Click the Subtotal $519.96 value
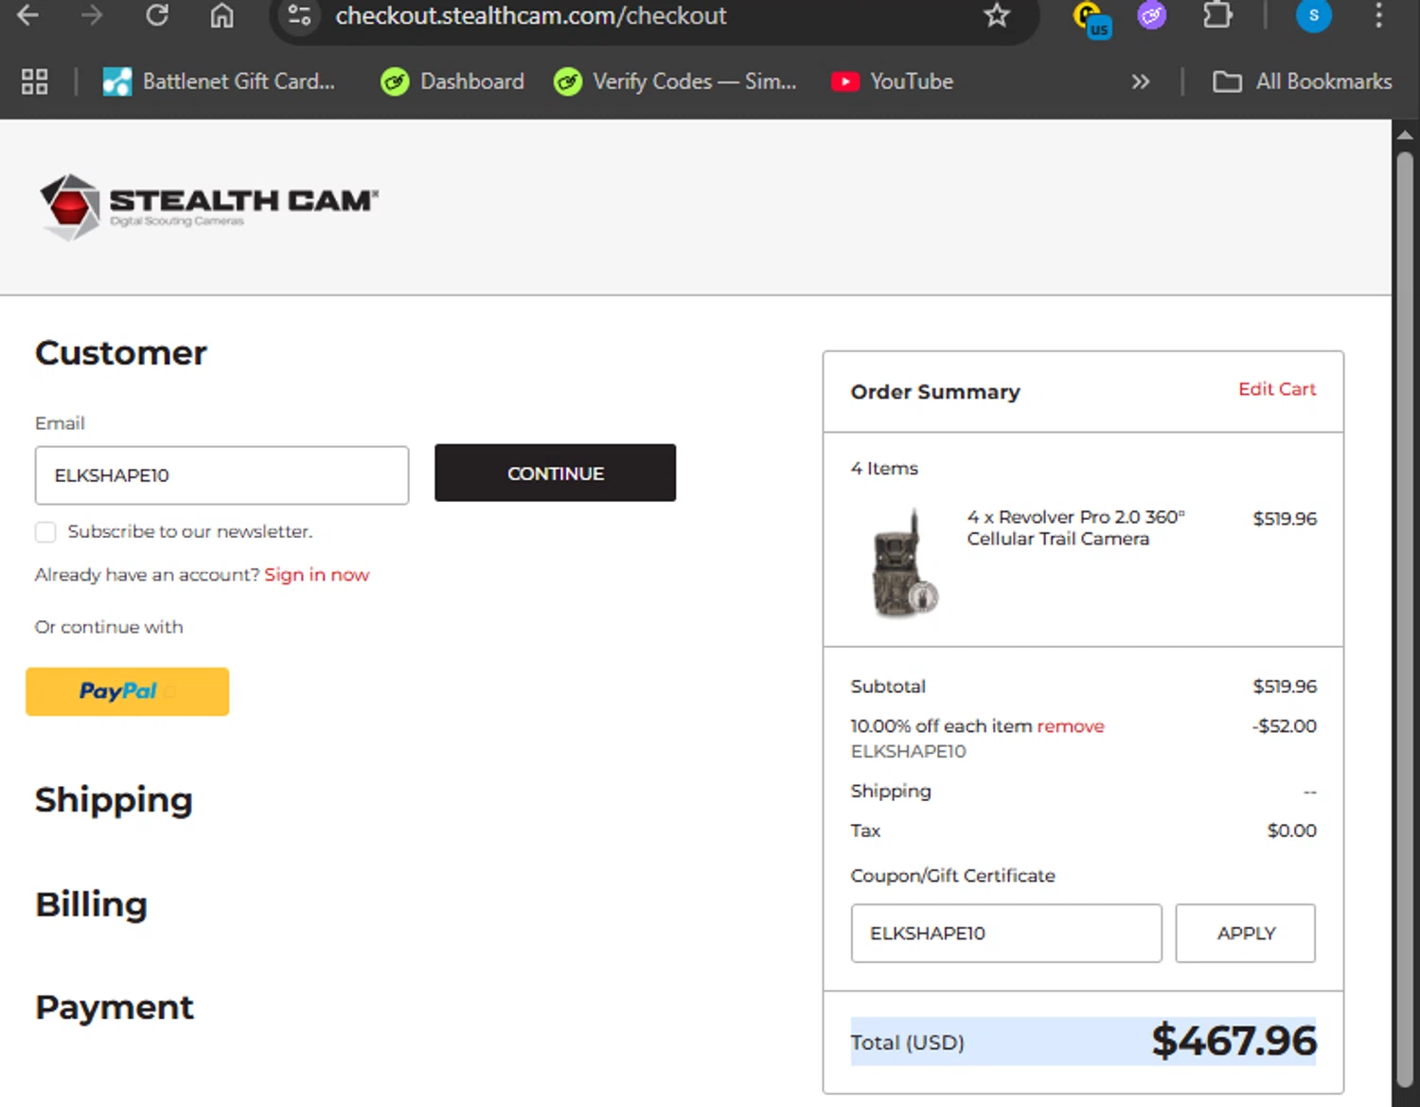1420x1107 pixels. [x=1285, y=687]
